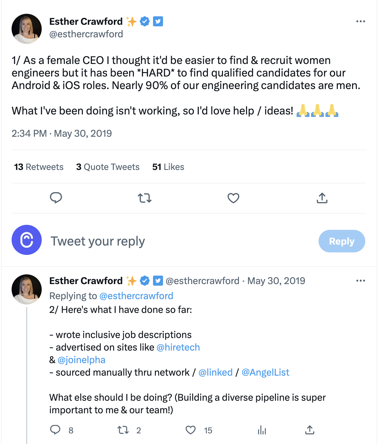Click the blue Reply button
380x444 pixels.
pyautogui.click(x=342, y=241)
